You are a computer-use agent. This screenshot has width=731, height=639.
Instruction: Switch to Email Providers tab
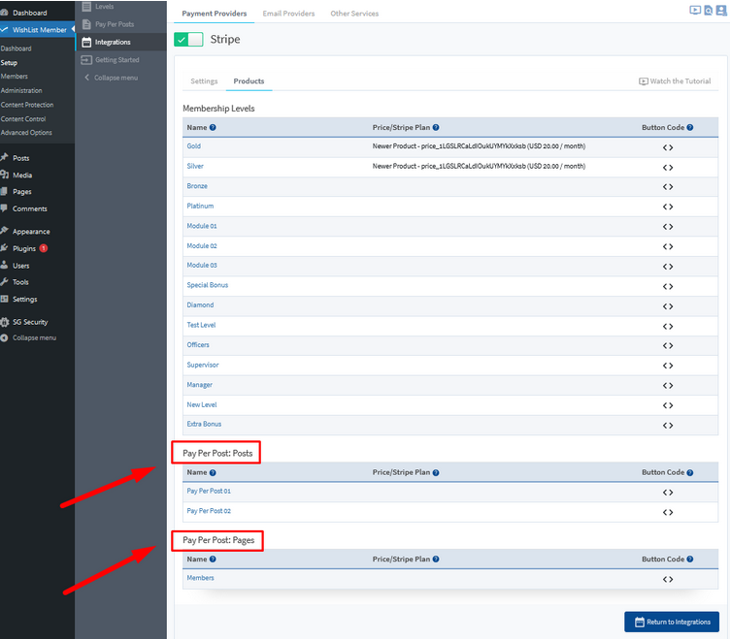pyautogui.click(x=288, y=14)
